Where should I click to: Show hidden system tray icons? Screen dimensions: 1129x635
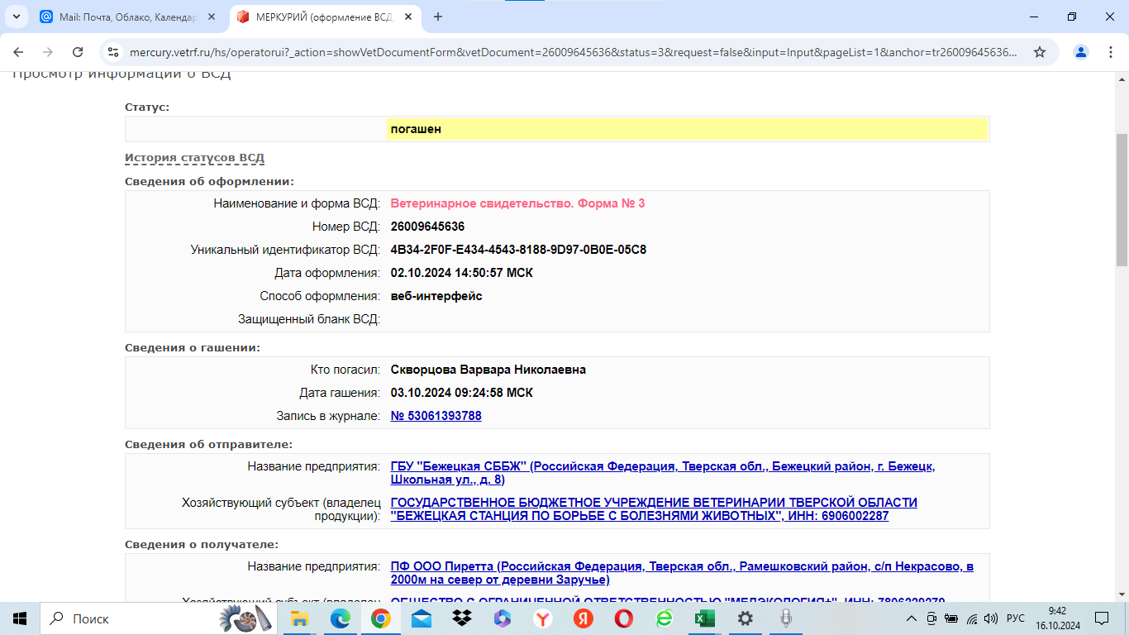912,618
